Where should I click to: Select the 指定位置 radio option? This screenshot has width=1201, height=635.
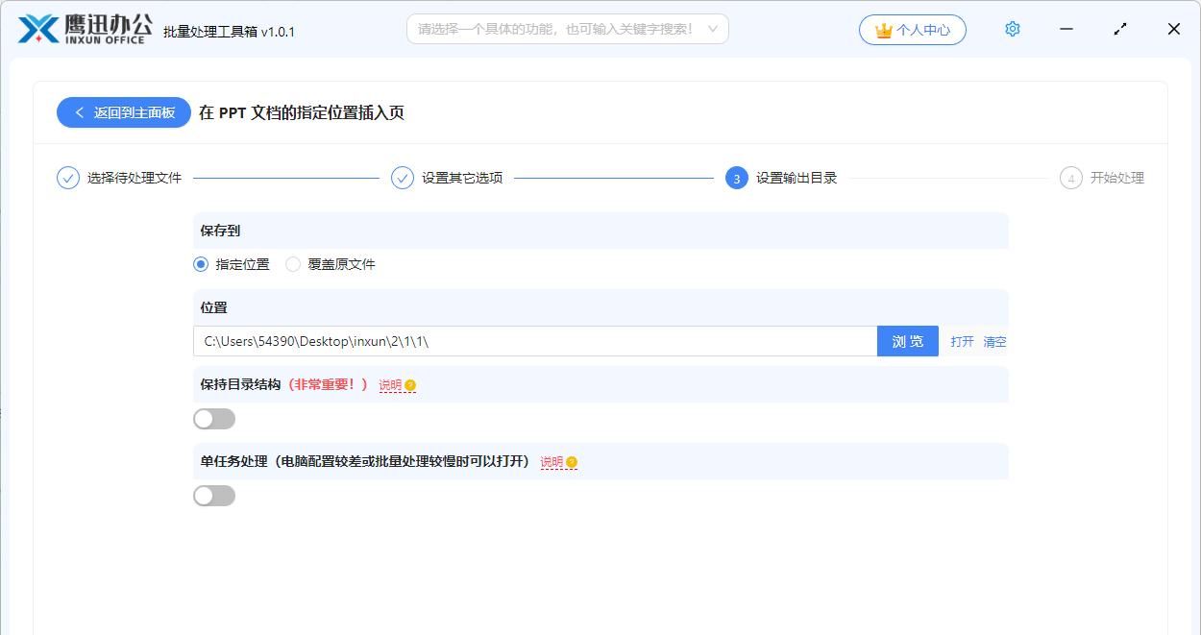[x=200, y=263]
